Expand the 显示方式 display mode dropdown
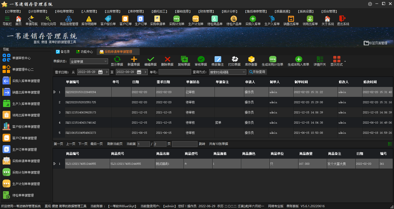This screenshot has height=209, width=394. (345, 61)
